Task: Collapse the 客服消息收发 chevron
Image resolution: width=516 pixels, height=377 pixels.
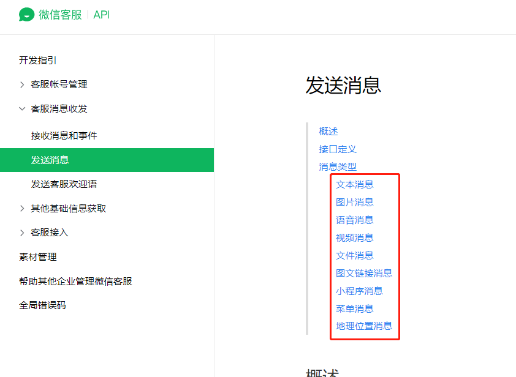Action: 22,109
